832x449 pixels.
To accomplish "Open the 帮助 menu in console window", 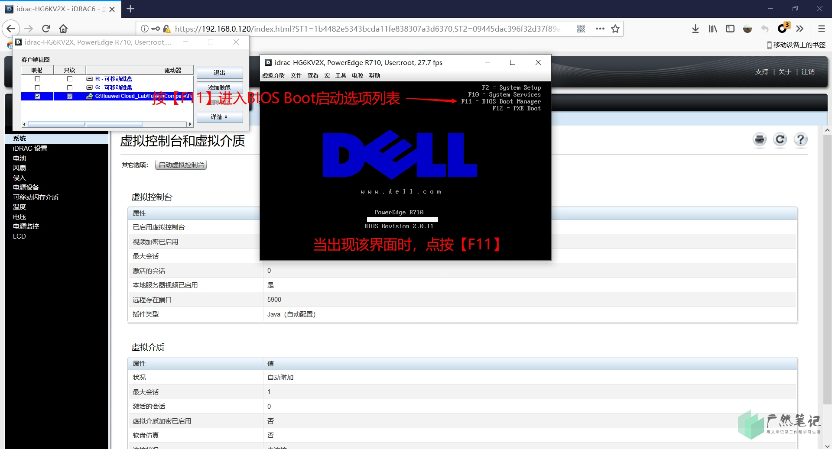I will coord(374,75).
